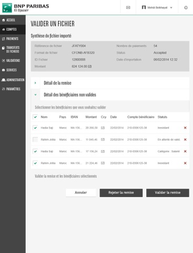Remove the Rahim Jellia 21 224,46 row with red X

point(185,163)
